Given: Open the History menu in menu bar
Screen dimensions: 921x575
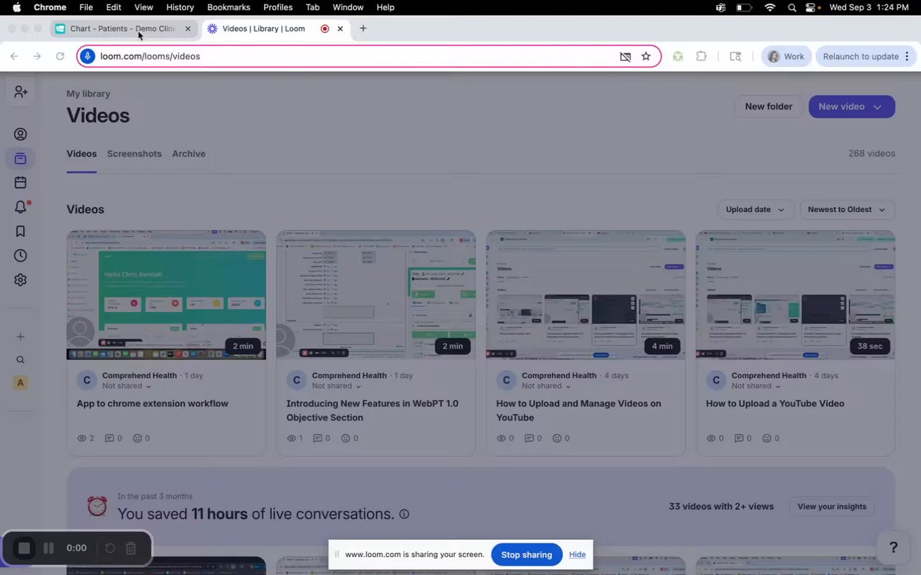Looking at the screenshot, I should [180, 7].
